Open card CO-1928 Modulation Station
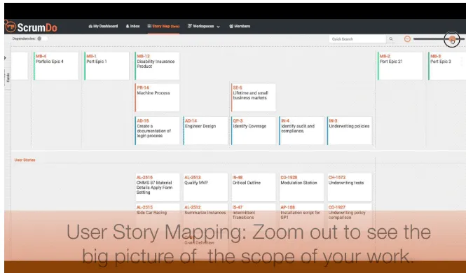466x273 pixels. tap(301, 187)
